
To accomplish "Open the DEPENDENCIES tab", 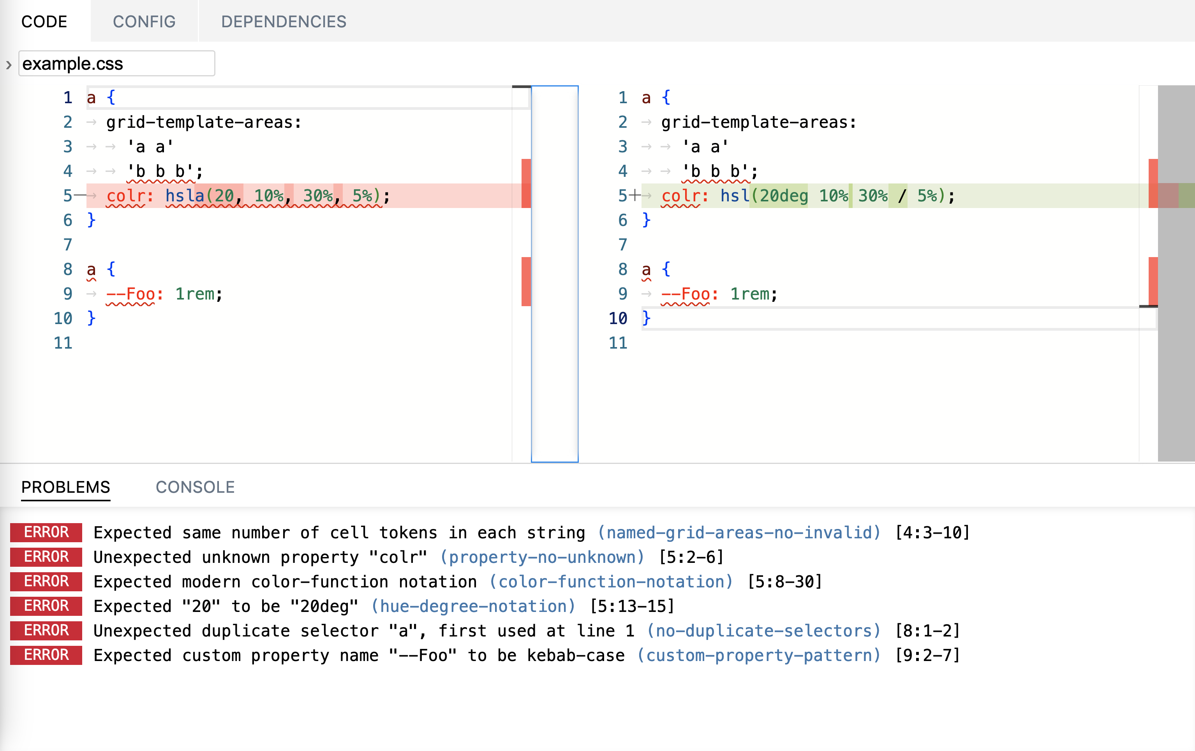I will pos(284,21).
